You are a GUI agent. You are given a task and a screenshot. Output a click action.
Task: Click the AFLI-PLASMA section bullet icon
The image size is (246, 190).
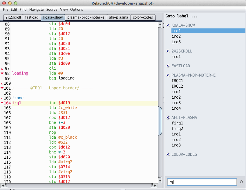point(168,117)
